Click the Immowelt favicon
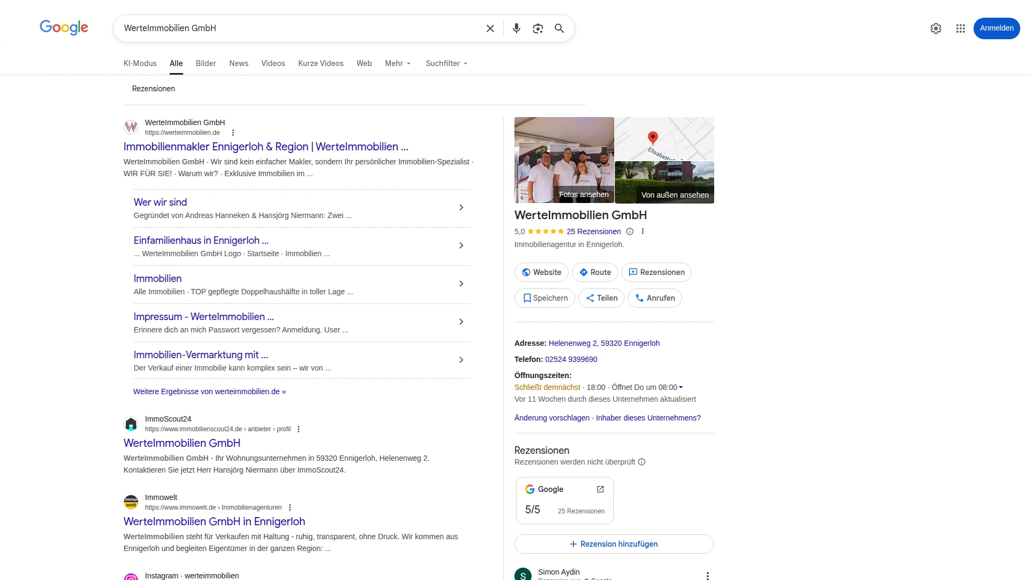Image resolution: width=1031 pixels, height=580 pixels. (x=131, y=502)
